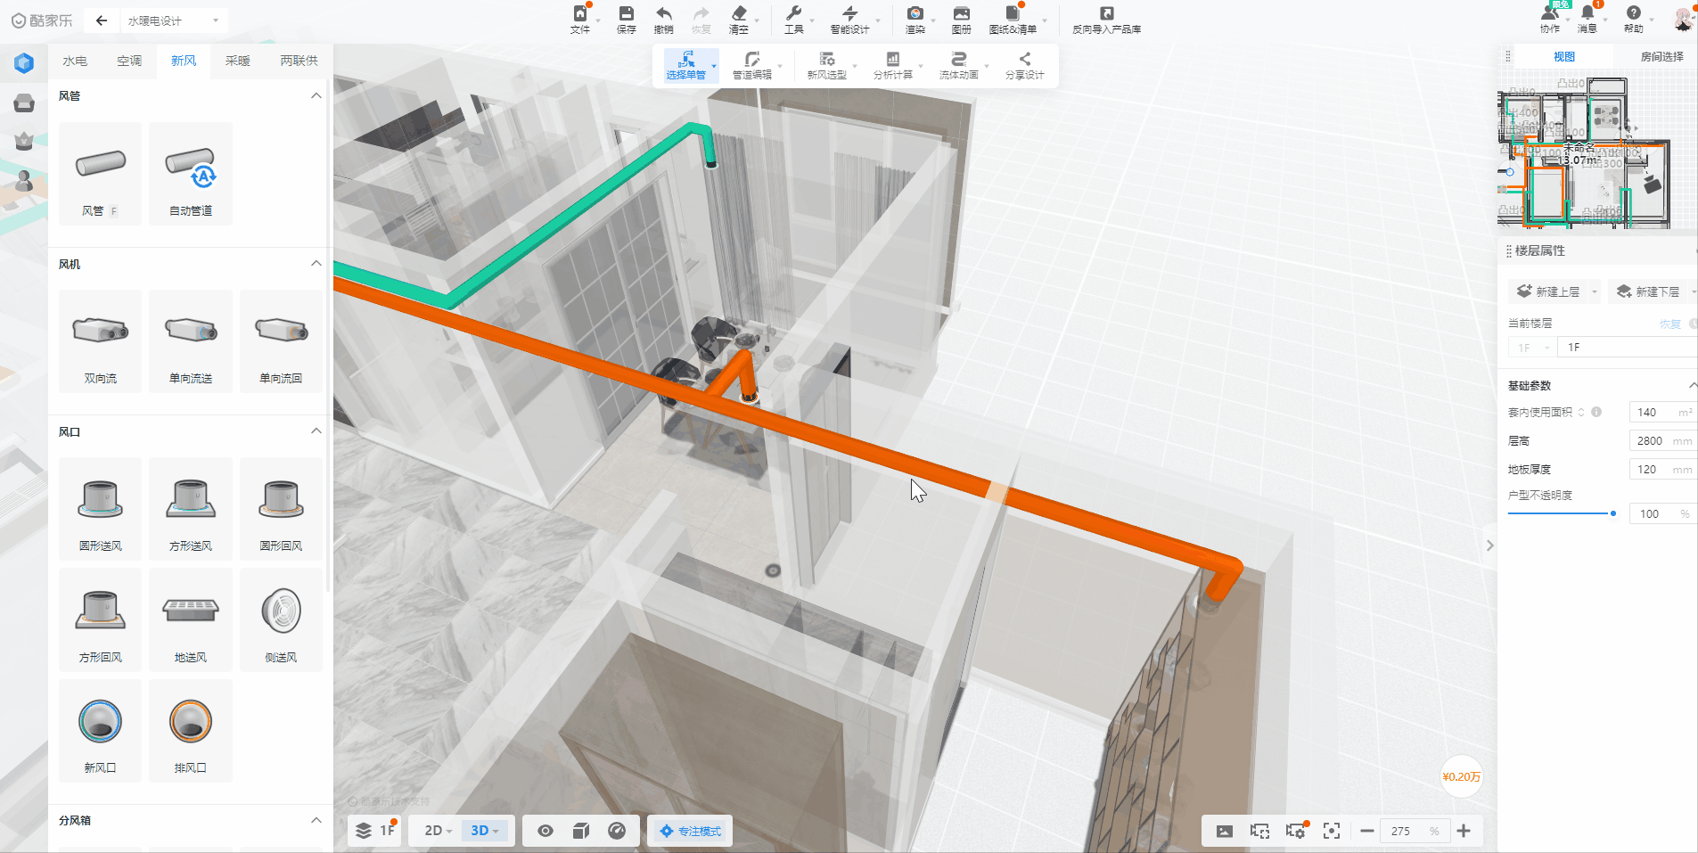Click the 户型不透明度 slider handle
Viewport: 1698px width, 853px height.
pyautogui.click(x=1613, y=513)
